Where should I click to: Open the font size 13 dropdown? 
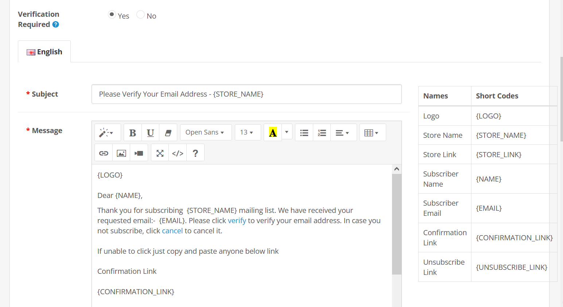click(247, 133)
